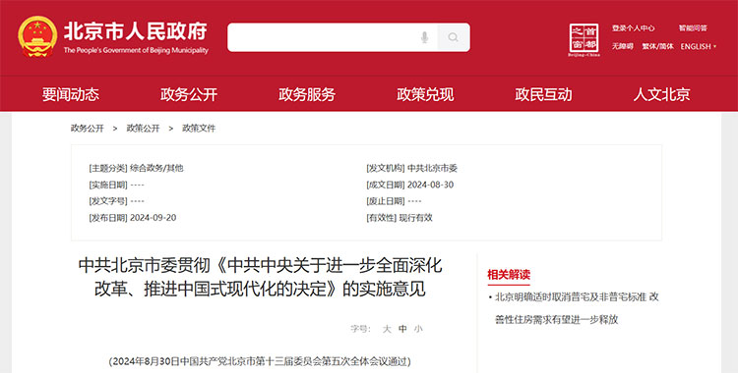738x373 pixels.
Task: Set font size to 中
Action: click(402, 329)
